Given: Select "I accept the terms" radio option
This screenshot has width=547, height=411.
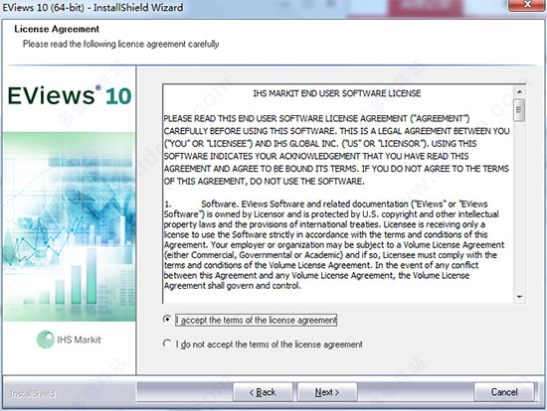Looking at the screenshot, I should coord(167,319).
